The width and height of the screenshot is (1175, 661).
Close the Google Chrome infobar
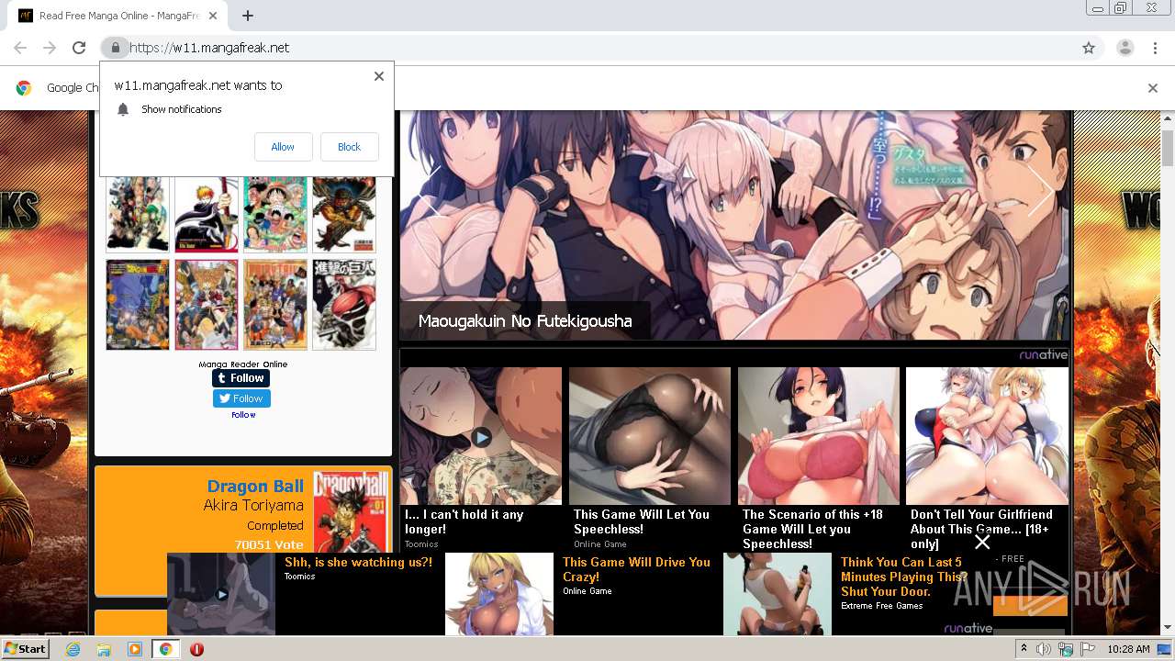tap(1153, 88)
